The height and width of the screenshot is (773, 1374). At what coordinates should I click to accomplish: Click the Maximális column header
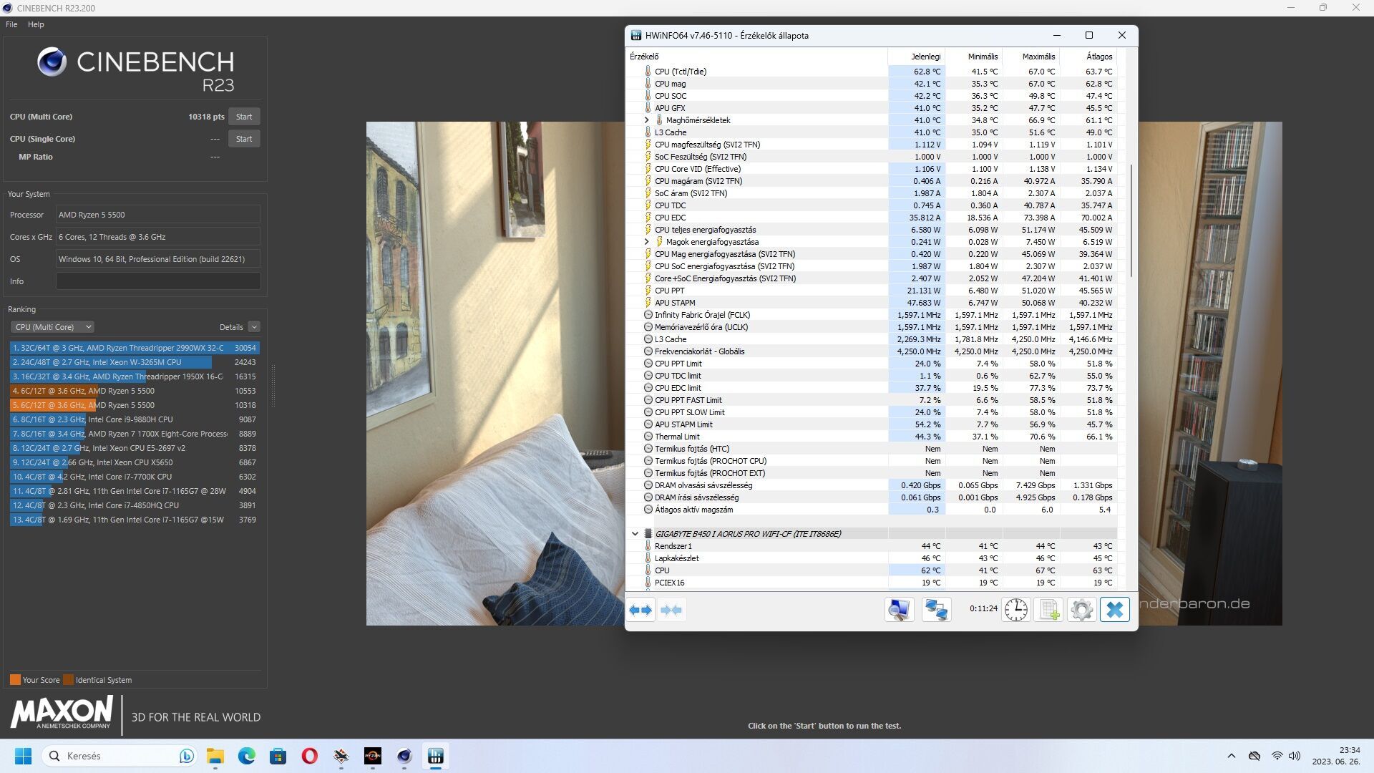(1031, 57)
